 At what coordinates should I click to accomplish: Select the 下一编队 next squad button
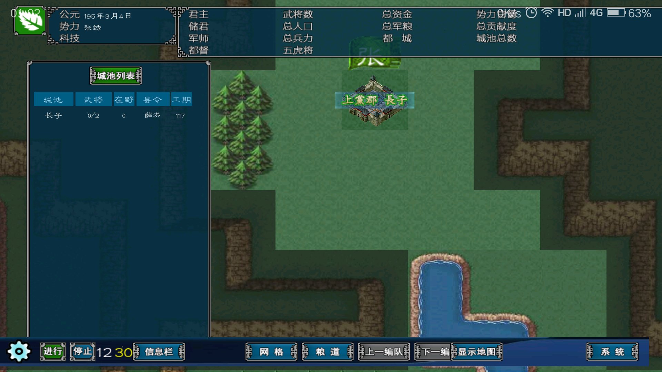[433, 352]
